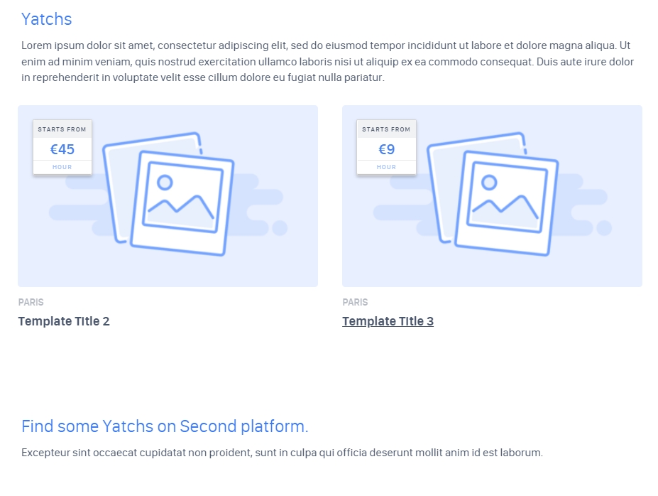This screenshot has width=658, height=496.
Task: Click the 'STARTS FROM' label on €9 badge
Action: tap(386, 129)
